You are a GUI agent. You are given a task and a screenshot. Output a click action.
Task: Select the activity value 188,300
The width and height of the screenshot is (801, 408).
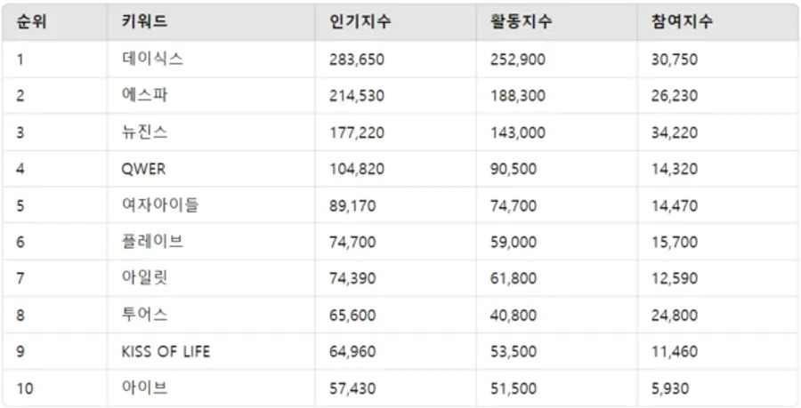[518, 96]
